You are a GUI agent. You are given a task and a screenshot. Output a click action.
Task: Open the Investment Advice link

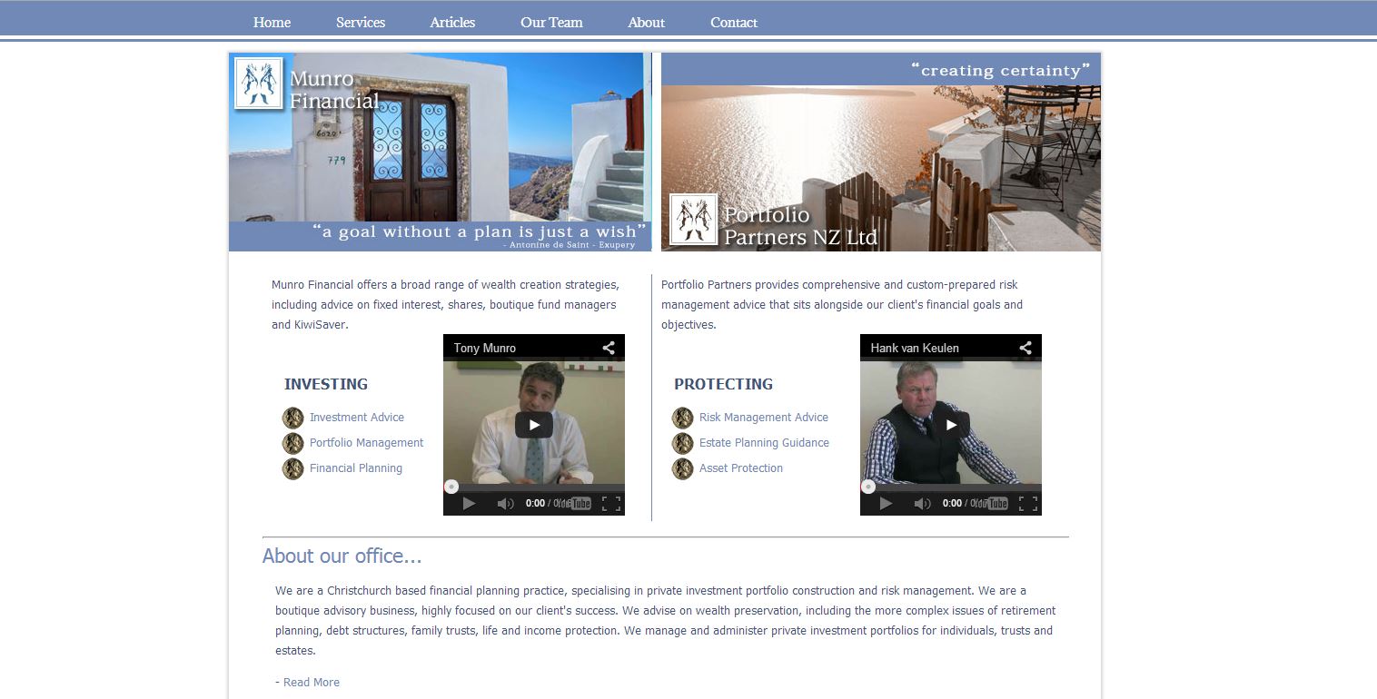(357, 418)
